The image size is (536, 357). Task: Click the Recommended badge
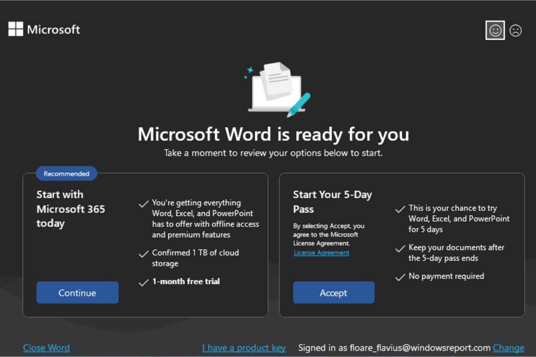pyautogui.click(x=66, y=174)
